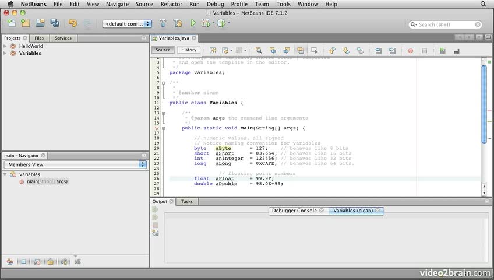Click the History view button

(189, 50)
